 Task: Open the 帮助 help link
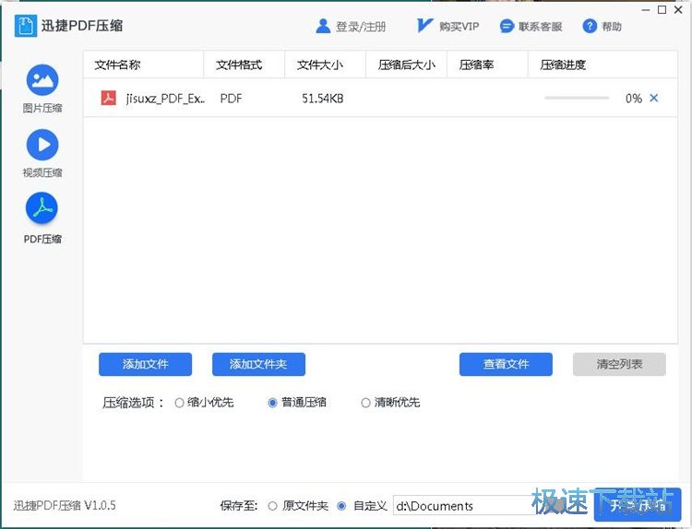point(612,27)
